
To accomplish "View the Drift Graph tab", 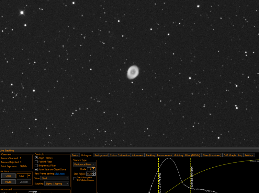I will tap(230, 155).
